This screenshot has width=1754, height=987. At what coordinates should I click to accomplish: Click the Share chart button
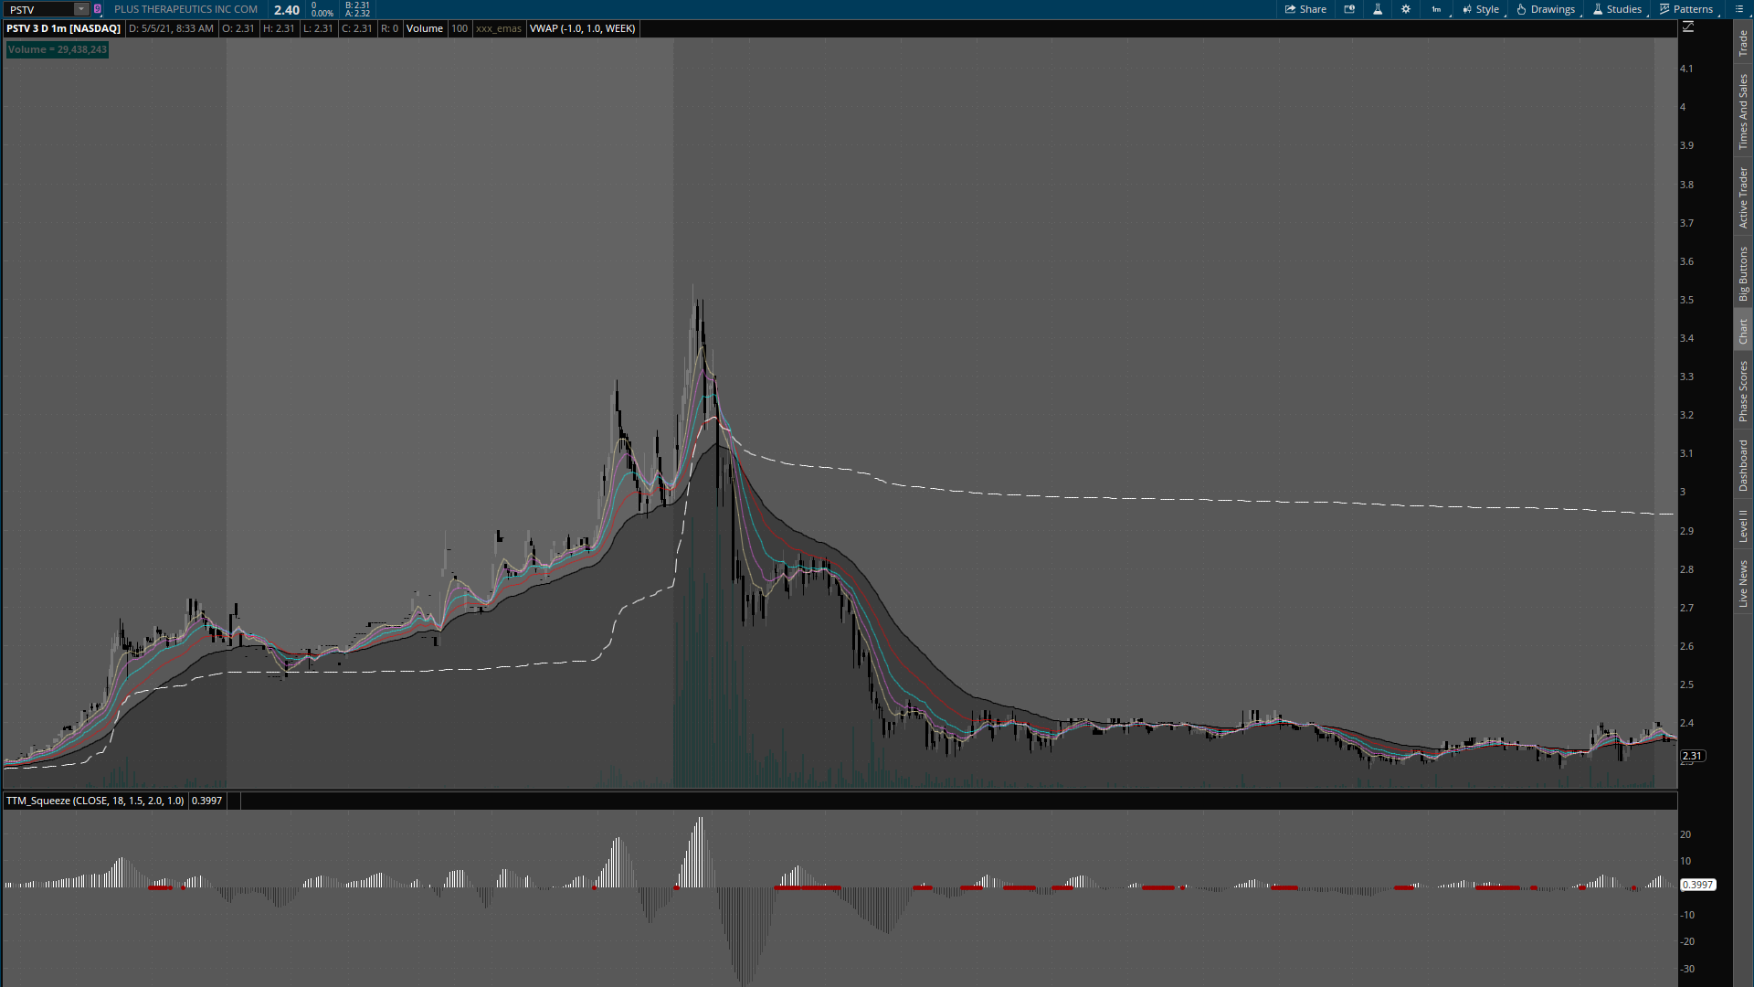click(1305, 9)
